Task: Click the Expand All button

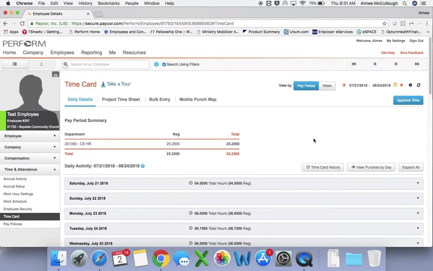Action: point(410,167)
